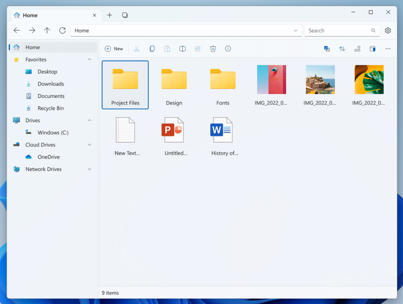Click the Cut scissors icon in toolbar

point(137,49)
